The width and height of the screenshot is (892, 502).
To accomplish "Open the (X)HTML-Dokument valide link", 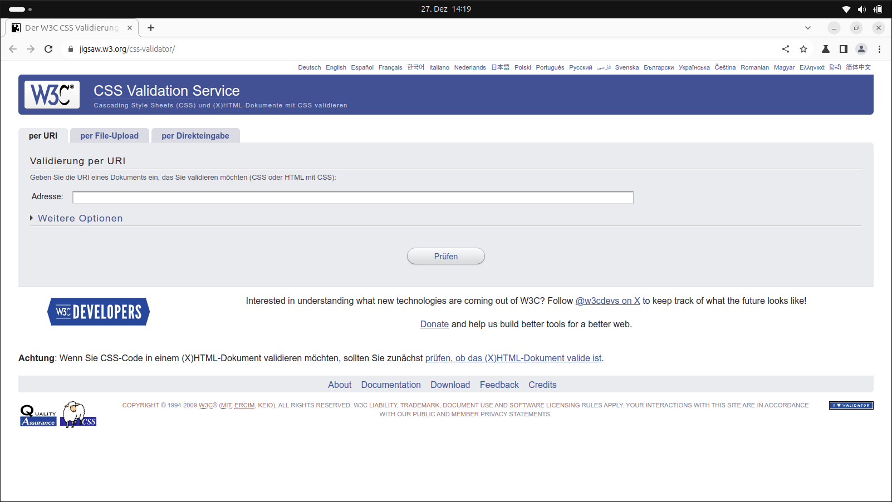I will pos(513,358).
